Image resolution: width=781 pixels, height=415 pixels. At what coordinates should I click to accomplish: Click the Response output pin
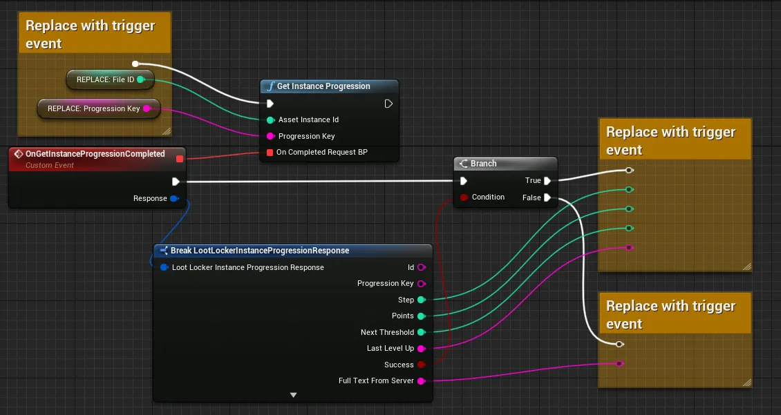pos(174,199)
